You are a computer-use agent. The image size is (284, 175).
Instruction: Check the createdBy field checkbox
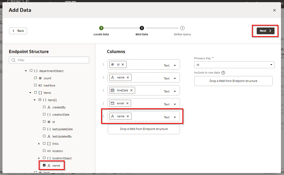point(44,107)
